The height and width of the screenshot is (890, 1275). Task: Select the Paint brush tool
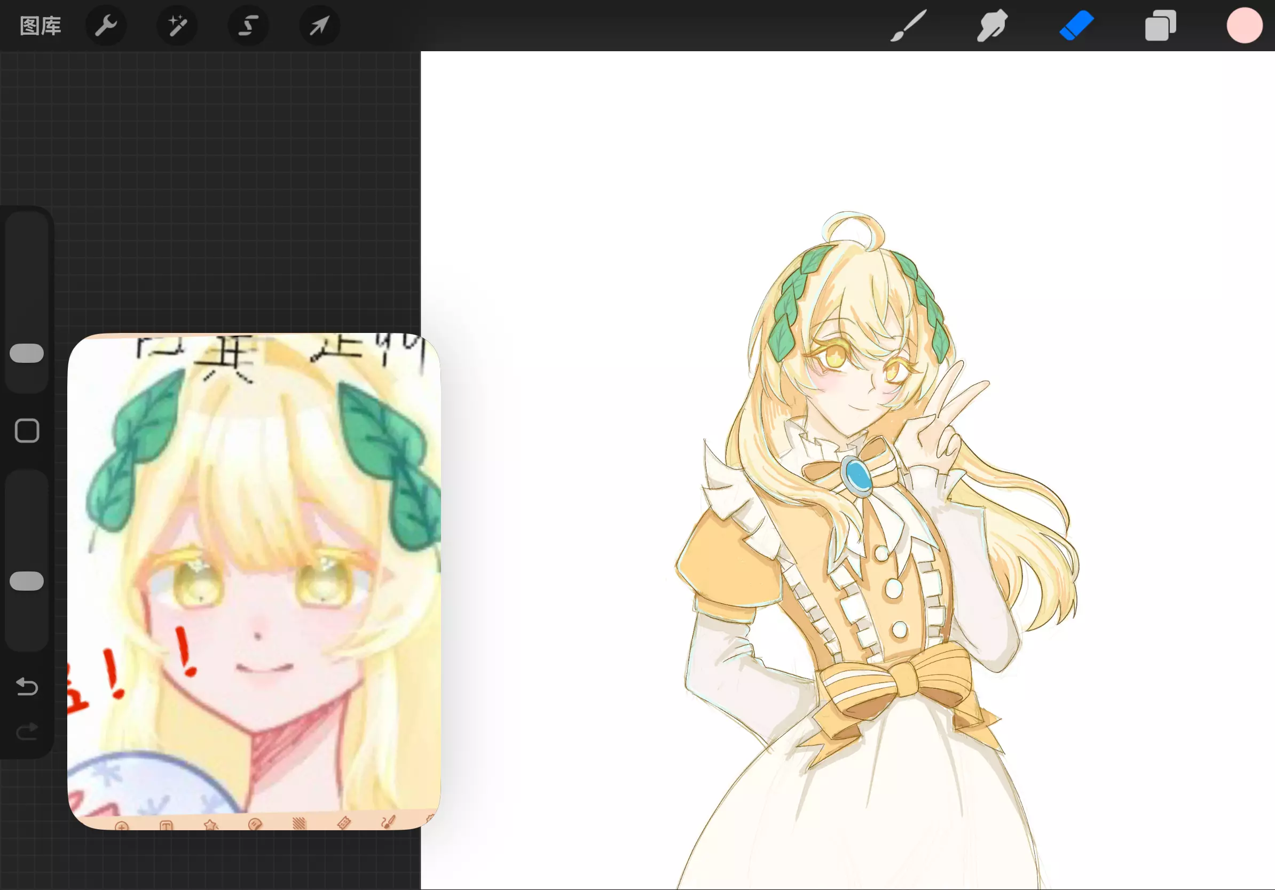909,26
